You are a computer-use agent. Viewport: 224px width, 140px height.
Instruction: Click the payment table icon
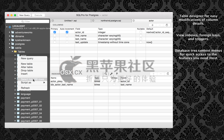tap(18, 98)
